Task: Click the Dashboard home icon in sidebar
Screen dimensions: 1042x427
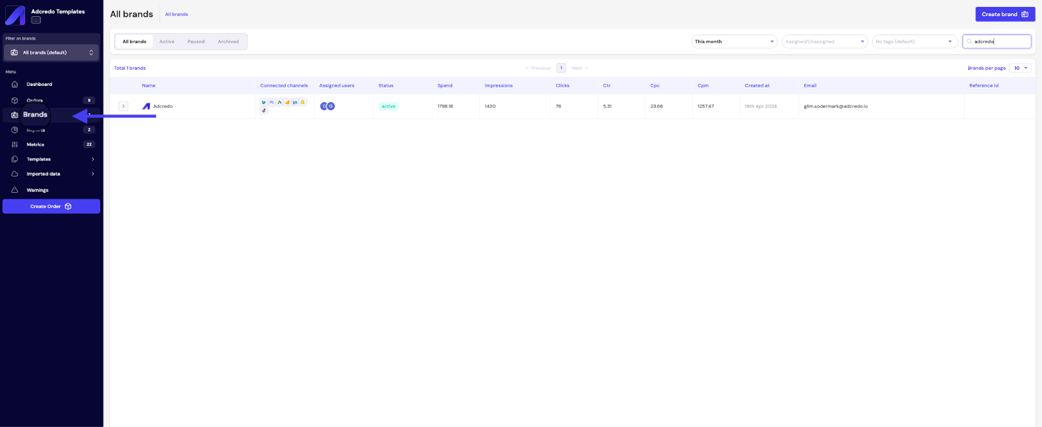Action: click(x=14, y=85)
